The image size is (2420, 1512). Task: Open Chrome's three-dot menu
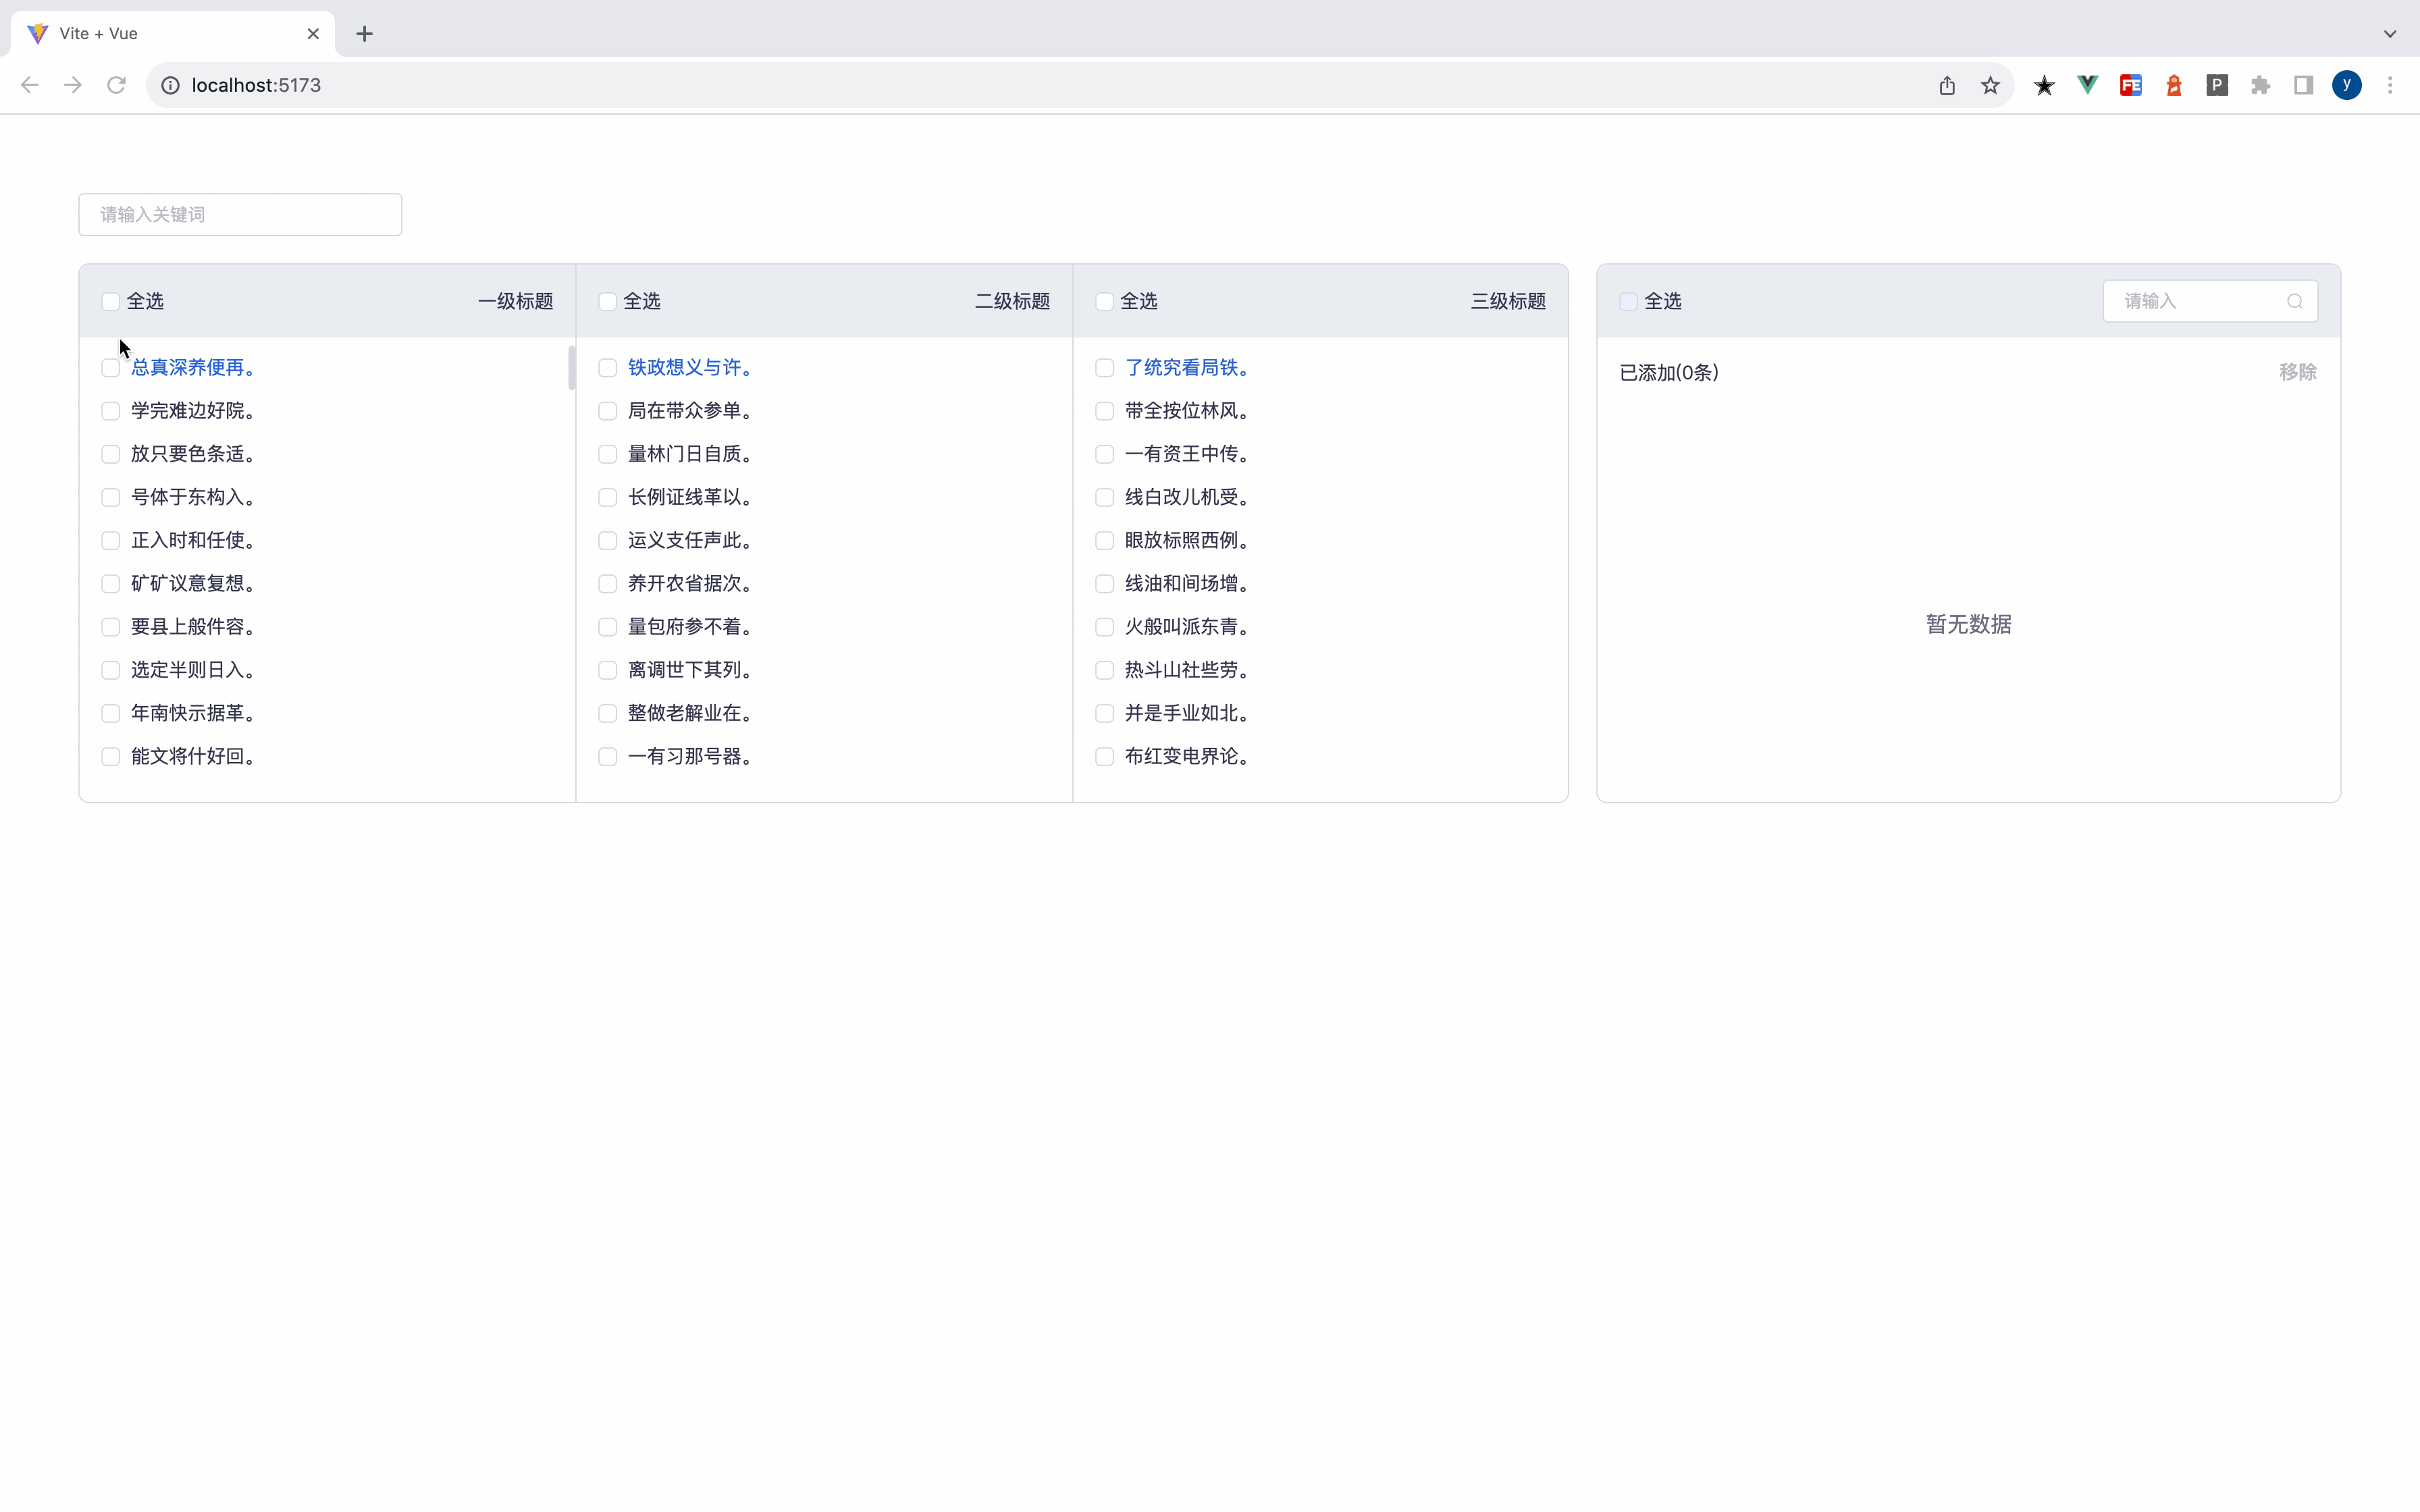click(x=2389, y=85)
